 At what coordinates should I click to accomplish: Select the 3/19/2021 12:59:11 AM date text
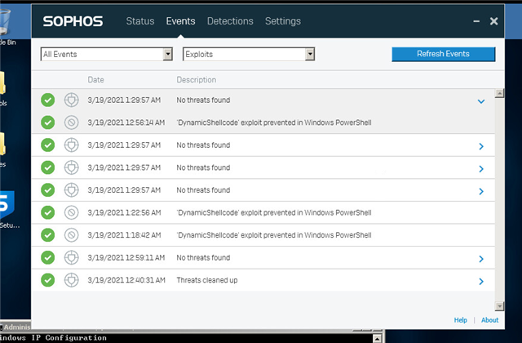point(126,257)
